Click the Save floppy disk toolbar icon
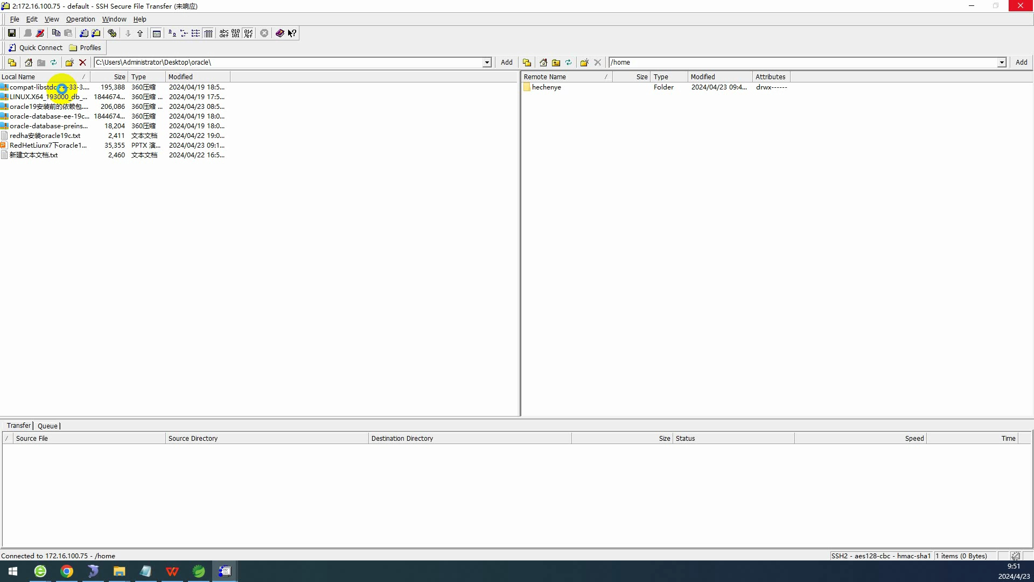This screenshot has width=1034, height=582. click(x=12, y=33)
